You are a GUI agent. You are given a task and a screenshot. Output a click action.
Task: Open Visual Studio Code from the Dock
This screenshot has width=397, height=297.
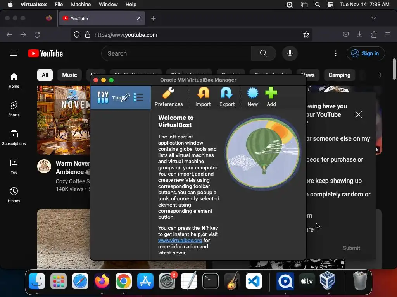click(x=254, y=281)
